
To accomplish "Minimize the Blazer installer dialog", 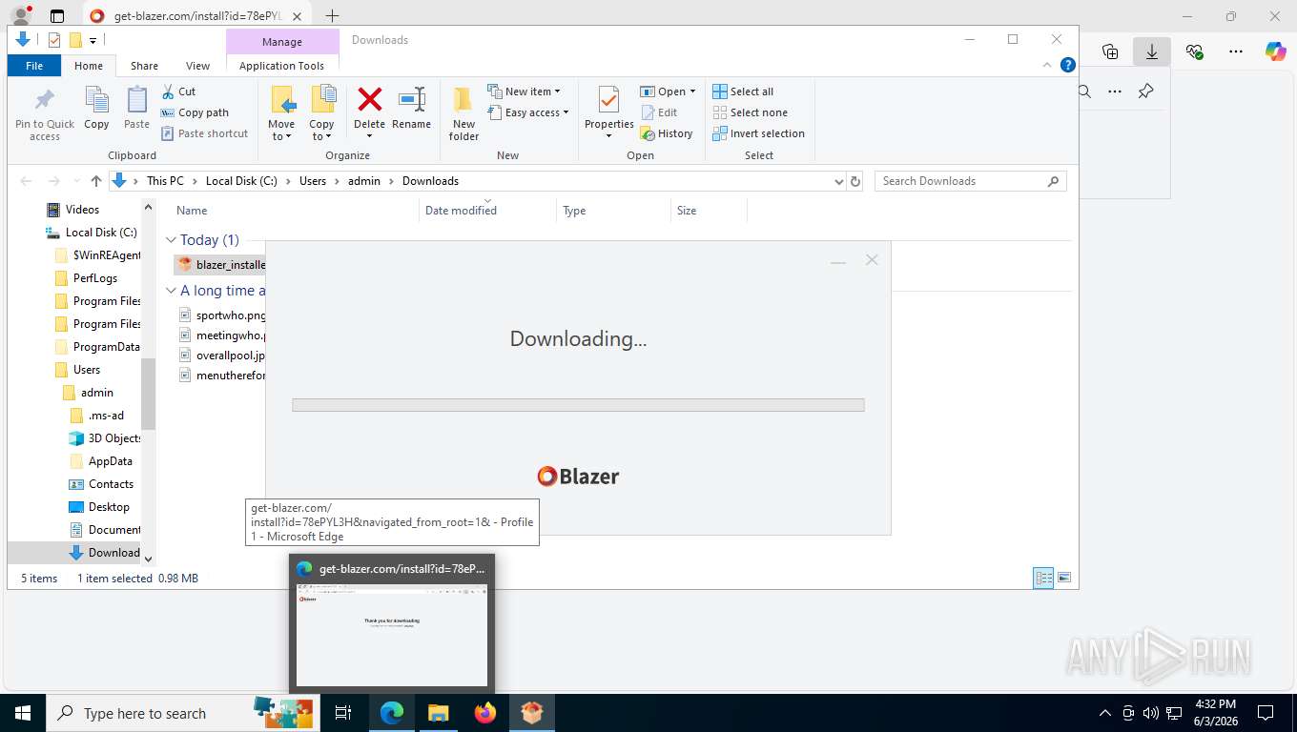I will point(837,260).
